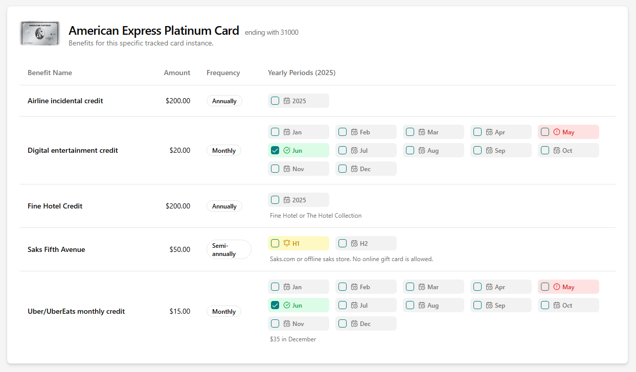
Task: Click the Amount column header
Action: (x=177, y=73)
